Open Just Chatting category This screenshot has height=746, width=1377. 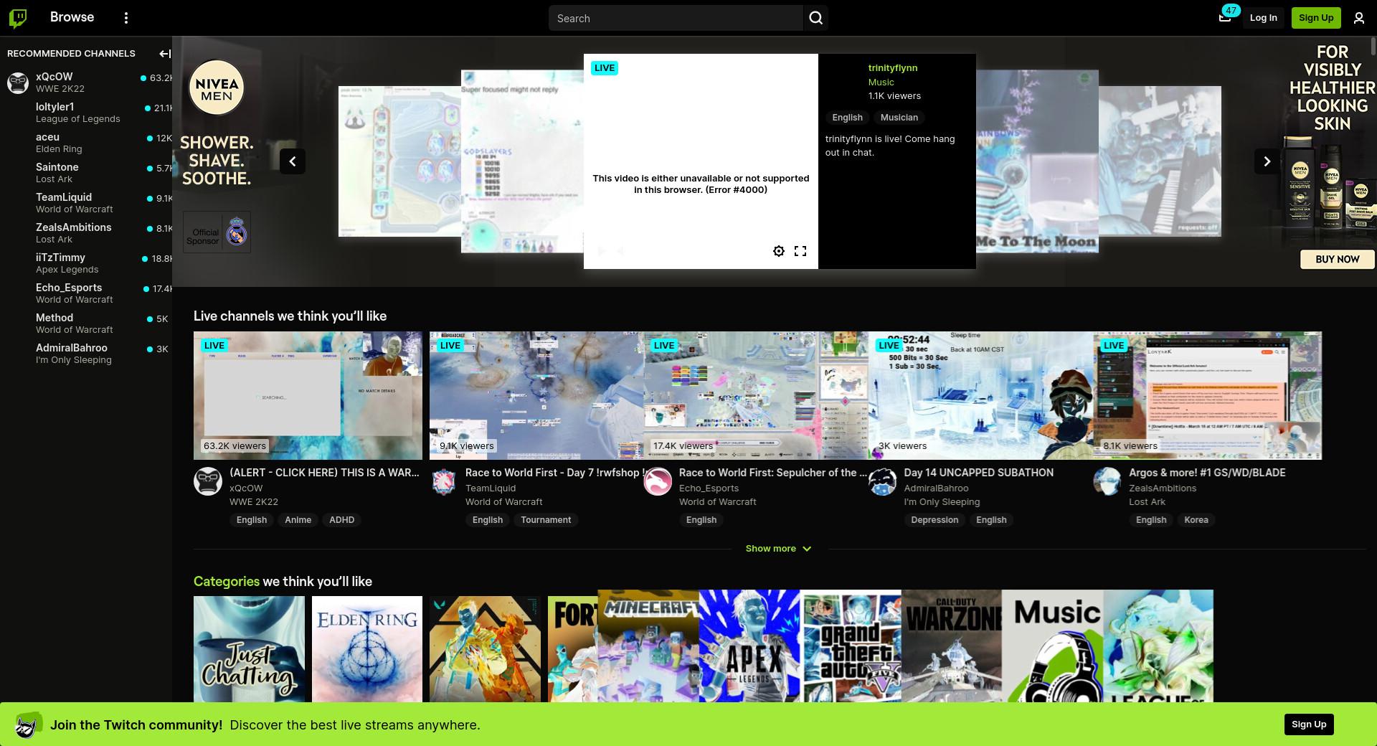[x=249, y=649]
